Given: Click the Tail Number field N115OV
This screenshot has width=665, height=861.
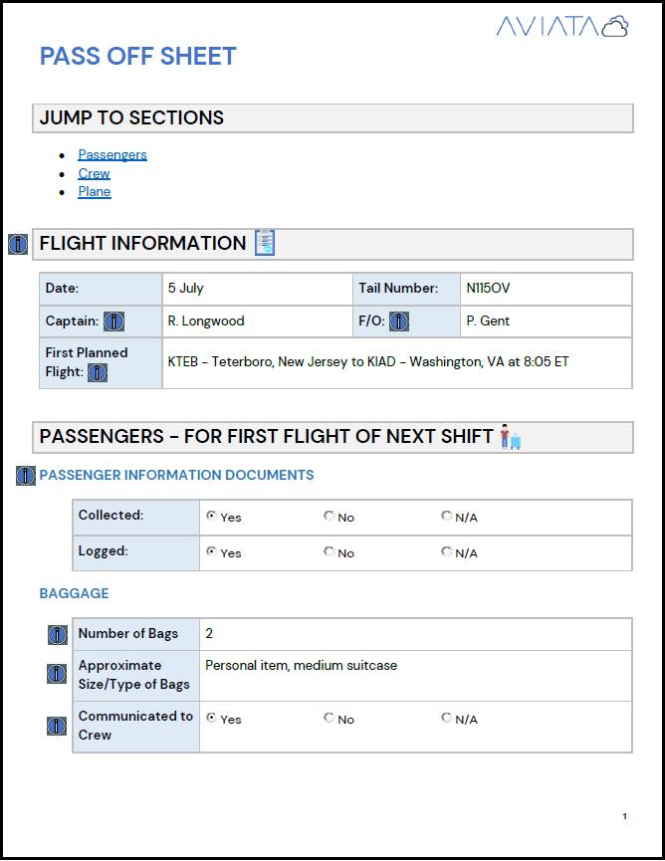Looking at the screenshot, I should [546, 289].
